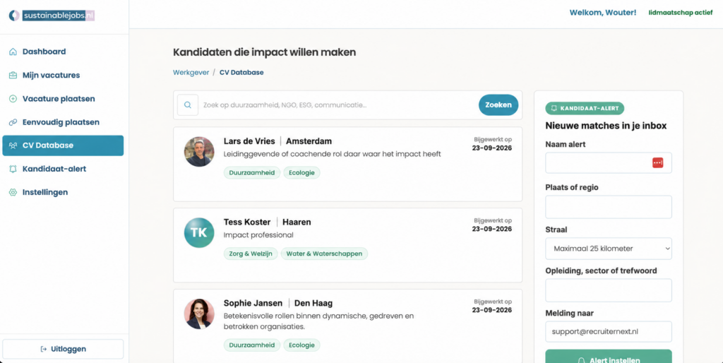Go to Vacature plaatsen
723x363 pixels.
tap(63, 99)
